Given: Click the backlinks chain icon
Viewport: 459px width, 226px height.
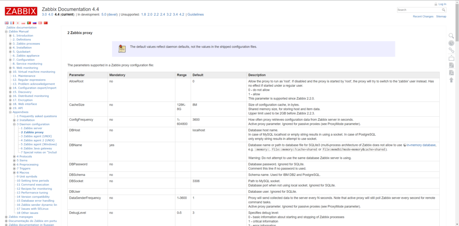Looking at the screenshot, I should click(451, 50).
